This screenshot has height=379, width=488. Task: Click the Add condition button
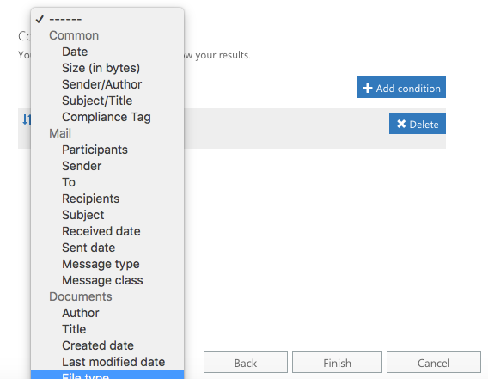[401, 88]
